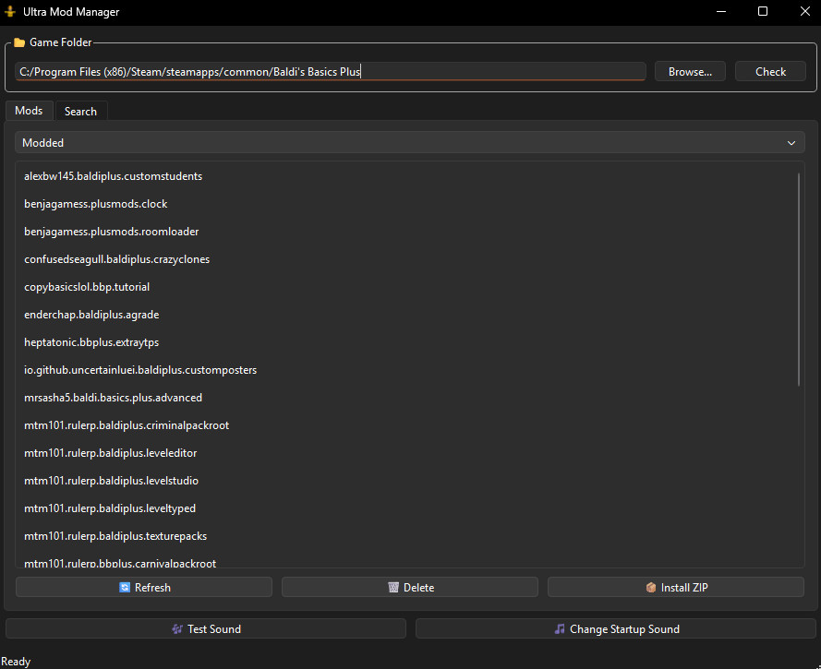Switch to the Search tab
The image size is (821, 669).
[x=80, y=111]
